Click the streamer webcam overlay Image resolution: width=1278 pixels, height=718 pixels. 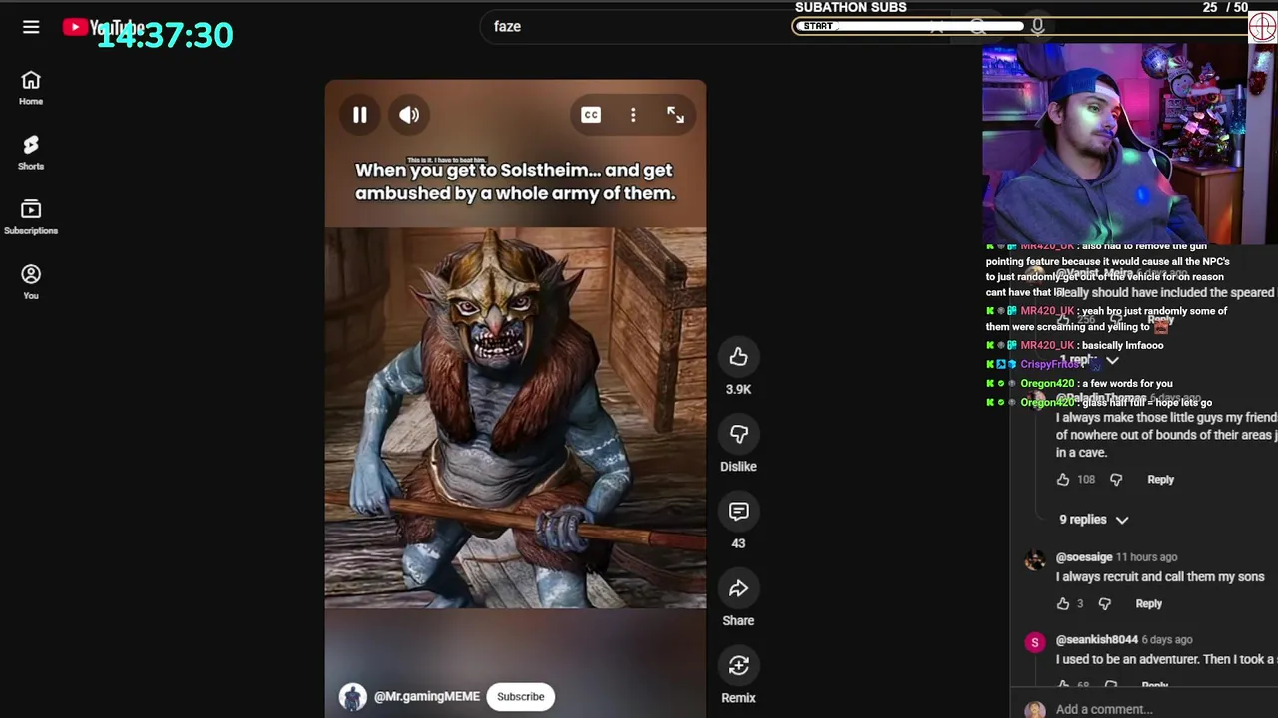pyautogui.click(x=1129, y=144)
